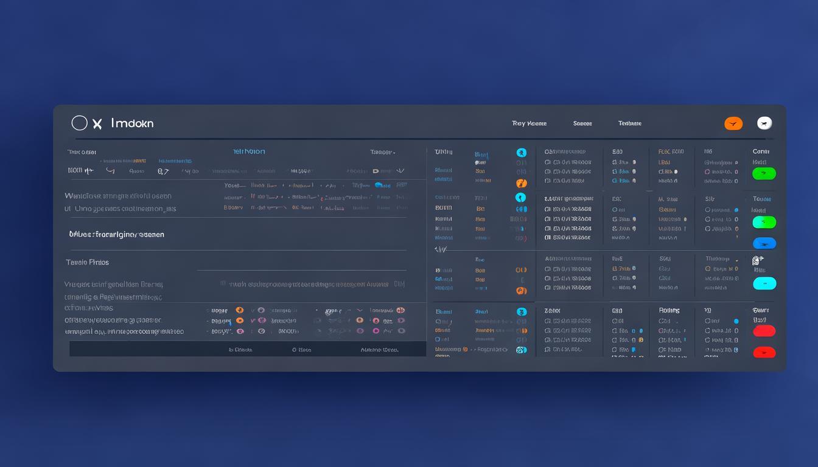The image size is (818, 467).
Task: Click the X icon beside the Imdokn title
Action: click(x=97, y=124)
